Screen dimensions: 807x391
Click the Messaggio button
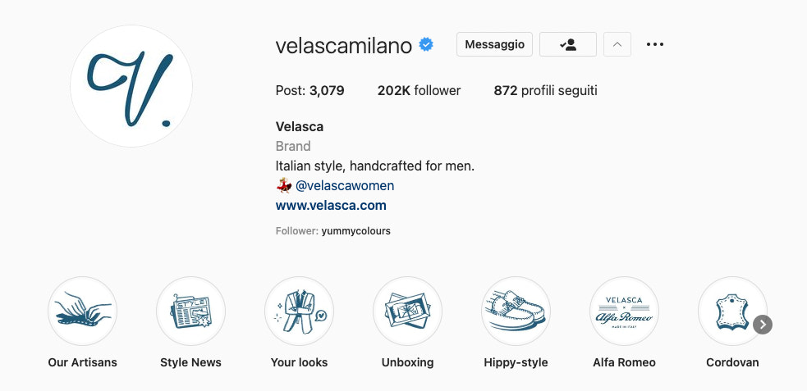pyautogui.click(x=494, y=44)
